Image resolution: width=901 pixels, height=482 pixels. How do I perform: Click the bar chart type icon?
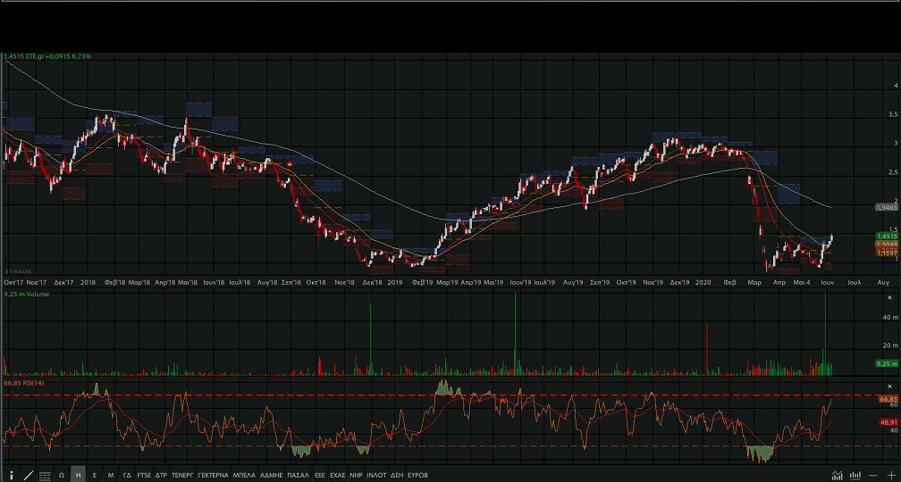coord(855,475)
